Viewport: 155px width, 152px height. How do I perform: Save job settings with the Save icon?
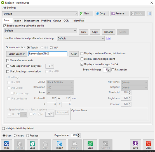[135, 145]
